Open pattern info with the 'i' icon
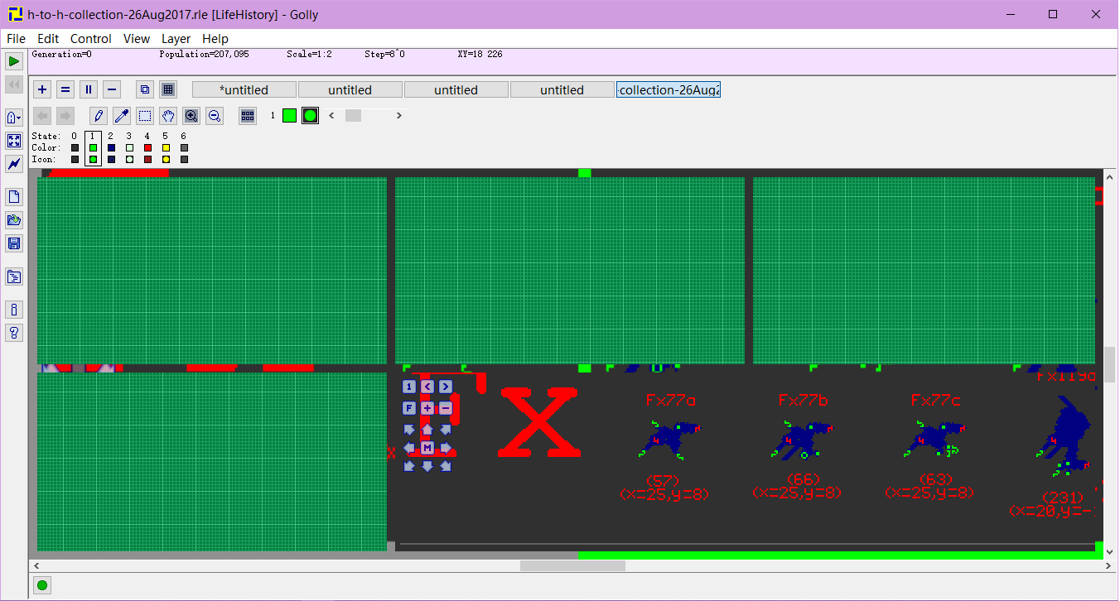1120x601 pixels. tap(14, 310)
